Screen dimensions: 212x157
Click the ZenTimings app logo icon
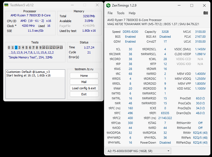coord(108,5)
